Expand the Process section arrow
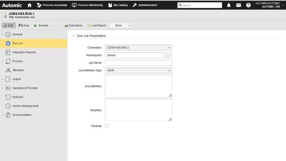The width and height of the screenshot is (286, 161). (x=3, y=61)
